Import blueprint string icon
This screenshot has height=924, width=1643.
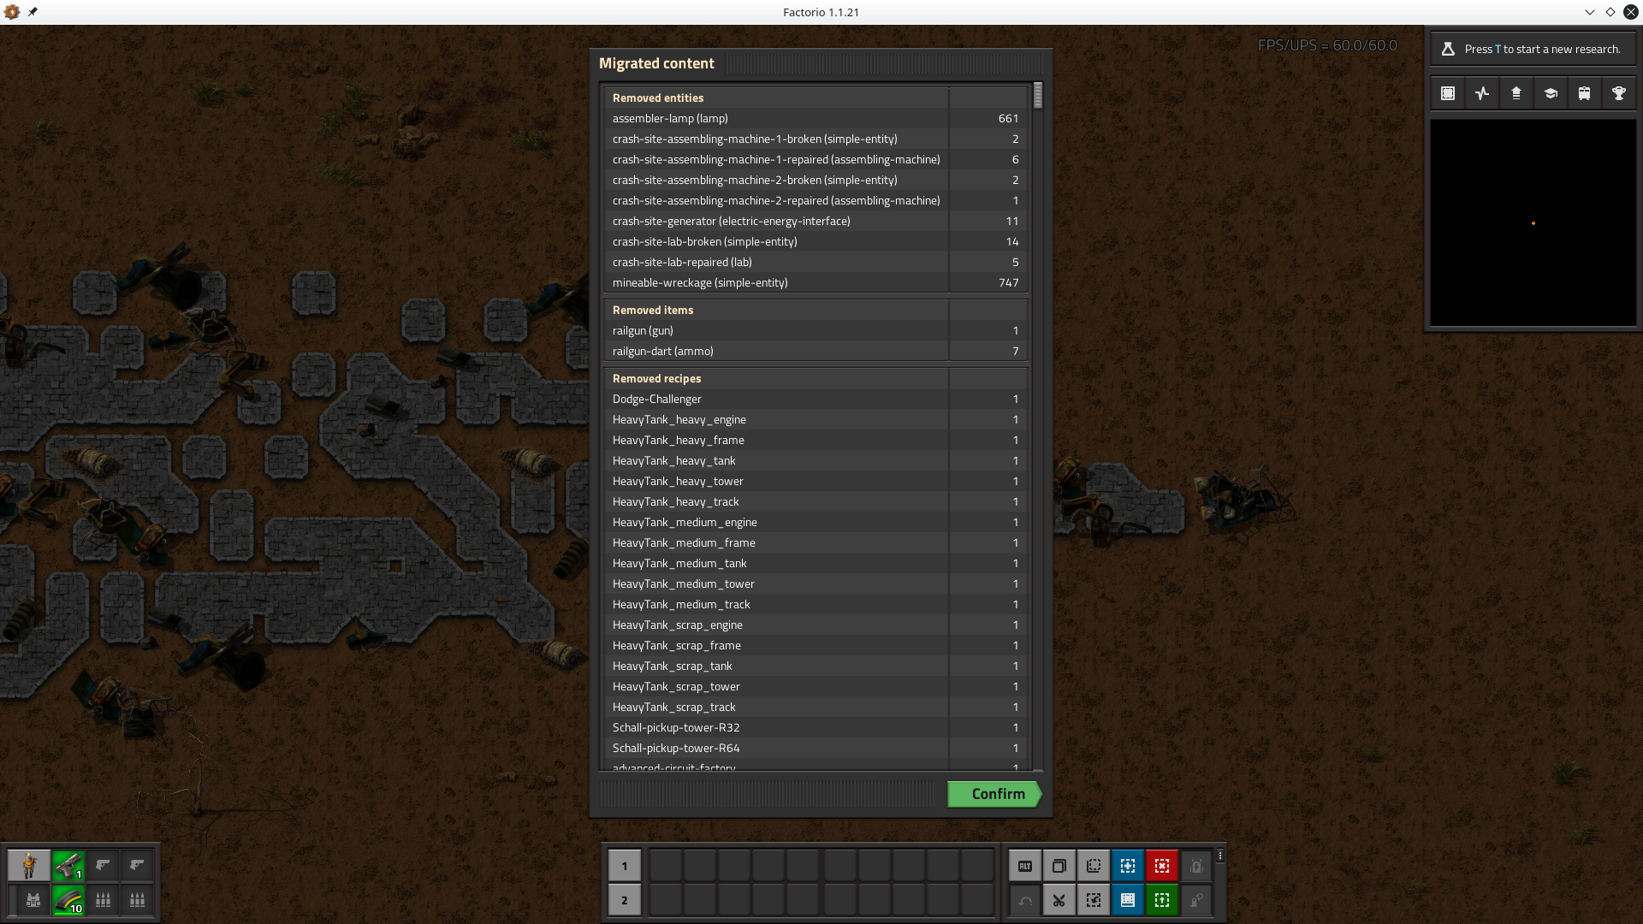[x=1094, y=900]
